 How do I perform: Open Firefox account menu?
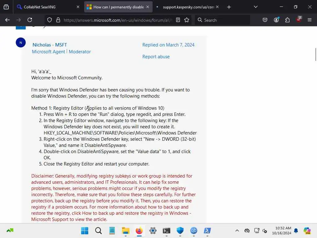[x=276, y=20]
